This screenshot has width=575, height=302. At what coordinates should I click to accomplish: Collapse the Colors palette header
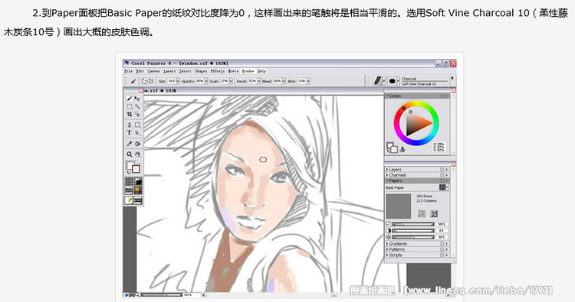coord(387,96)
